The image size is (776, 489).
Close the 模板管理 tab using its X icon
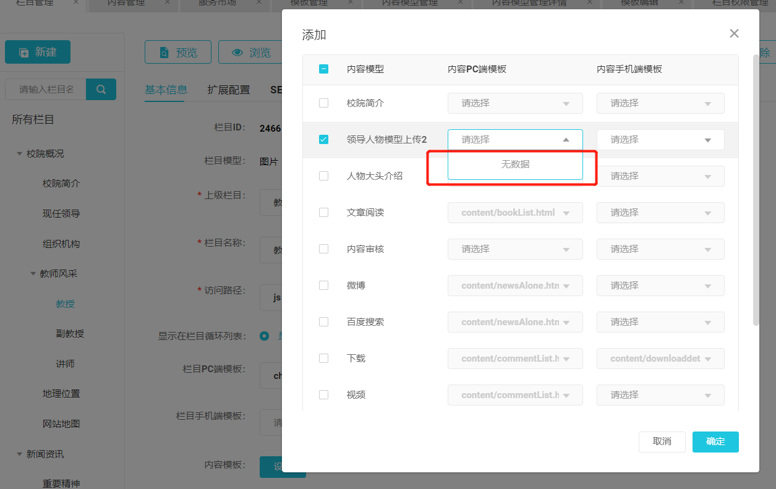click(x=350, y=2)
